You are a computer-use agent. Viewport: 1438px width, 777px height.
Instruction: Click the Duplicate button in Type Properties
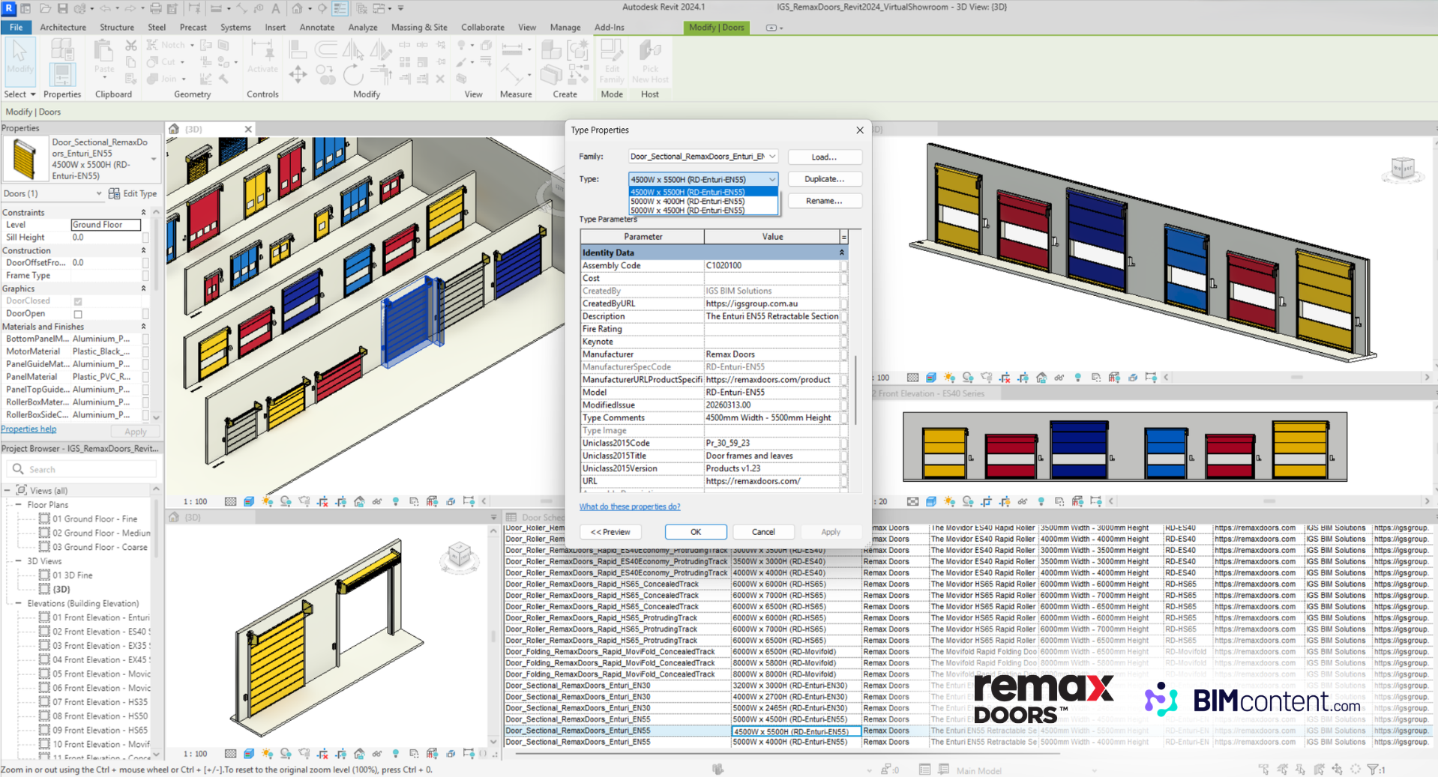(824, 179)
